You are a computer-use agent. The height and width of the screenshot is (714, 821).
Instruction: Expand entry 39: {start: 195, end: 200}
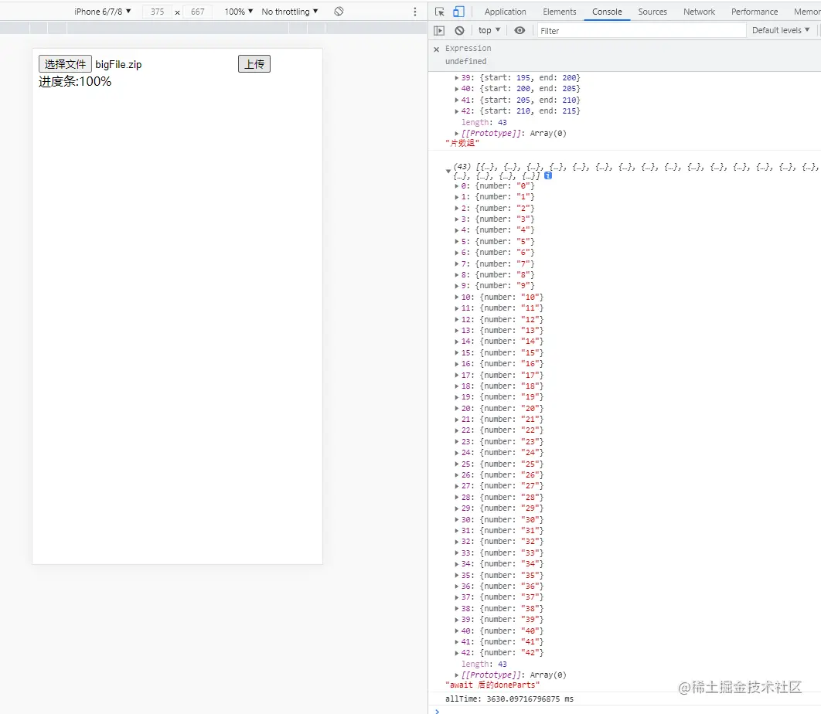457,77
